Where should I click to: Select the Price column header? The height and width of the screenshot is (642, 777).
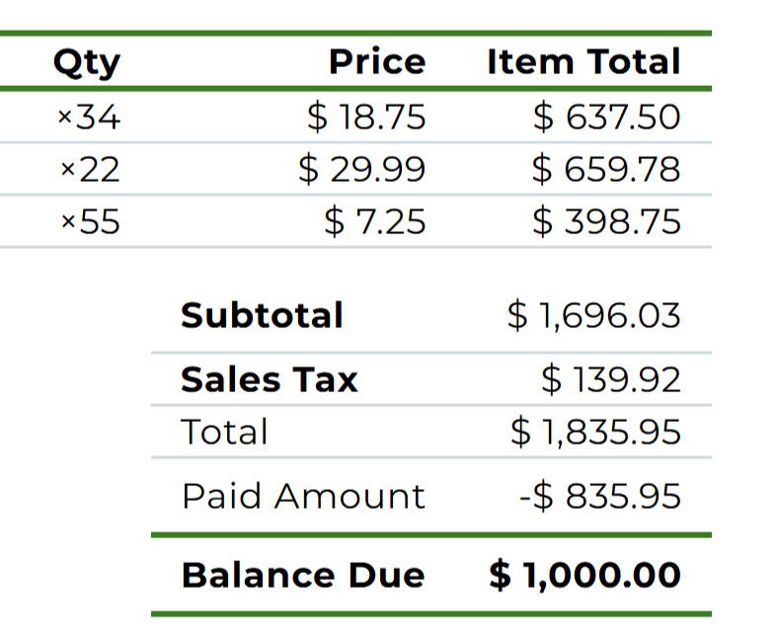[x=376, y=62]
